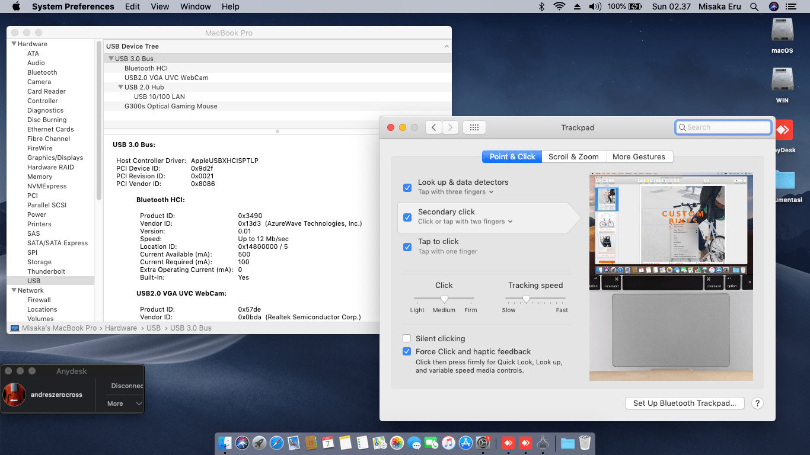The image size is (810, 455).
Task: Open the Help menu
Action: coord(231,7)
